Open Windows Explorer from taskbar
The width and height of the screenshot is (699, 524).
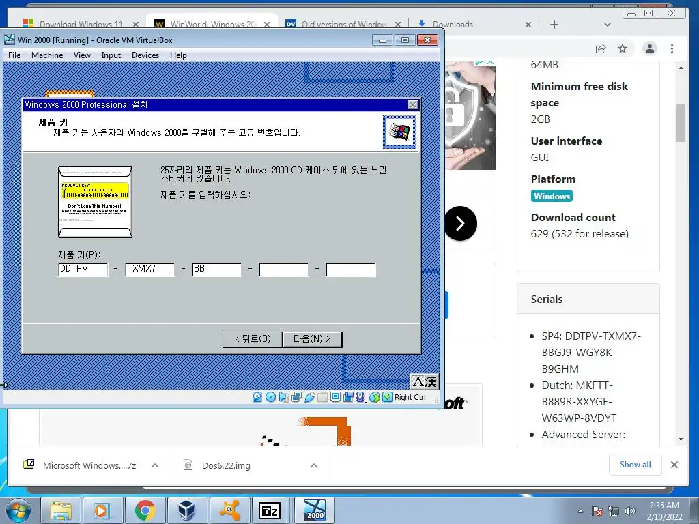[x=61, y=510]
